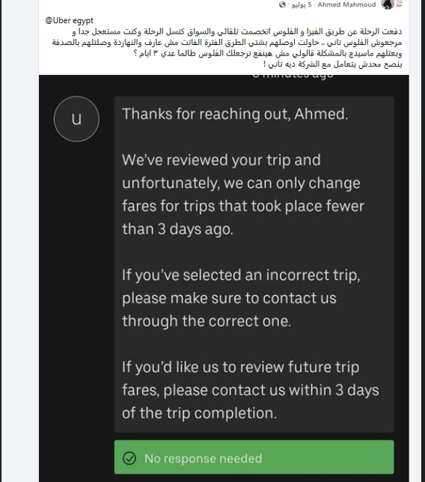Click the partially hidden 'minutes ago' timestamp
Viewport: 425px width, 482px height.
293,76
